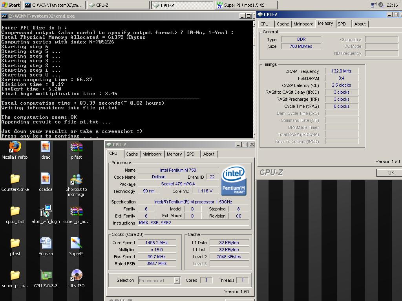Click CPU-Z icon in Memory window title

261,15
